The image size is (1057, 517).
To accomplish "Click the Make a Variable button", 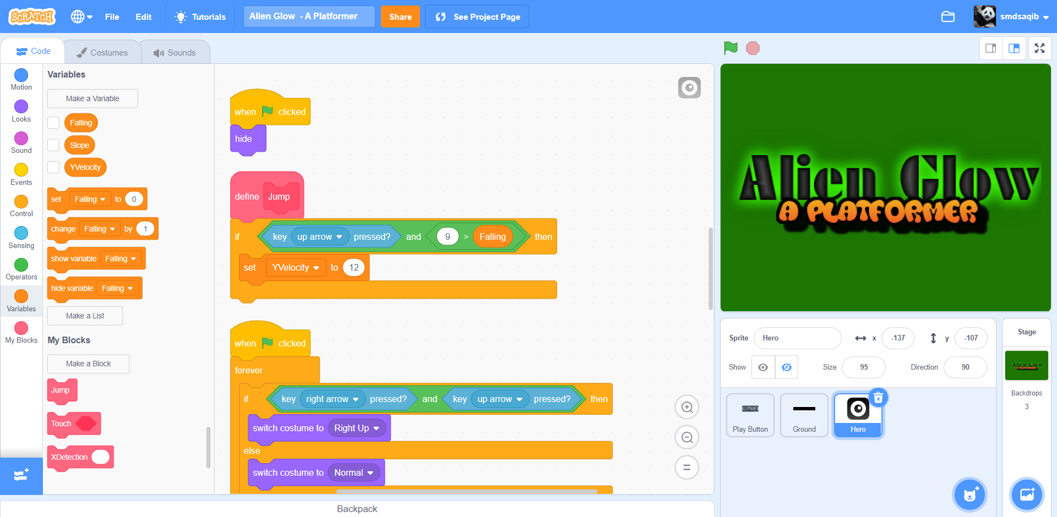I will (x=92, y=98).
